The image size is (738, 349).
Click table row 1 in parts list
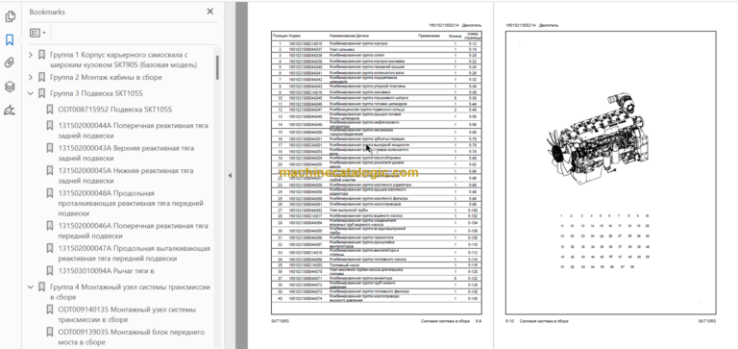pyautogui.click(x=376, y=43)
